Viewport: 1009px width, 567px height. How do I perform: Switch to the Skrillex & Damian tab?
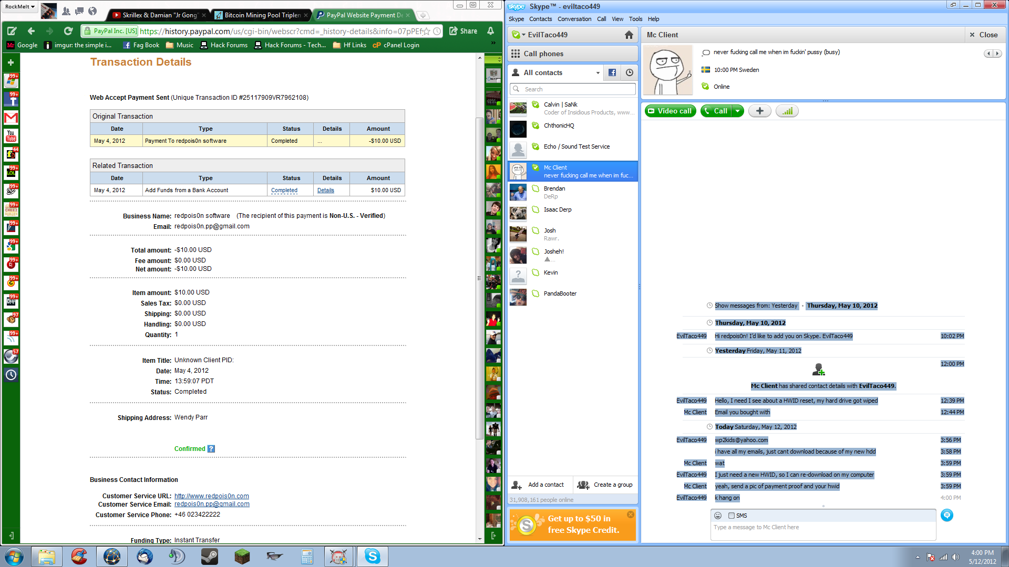point(159,15)
